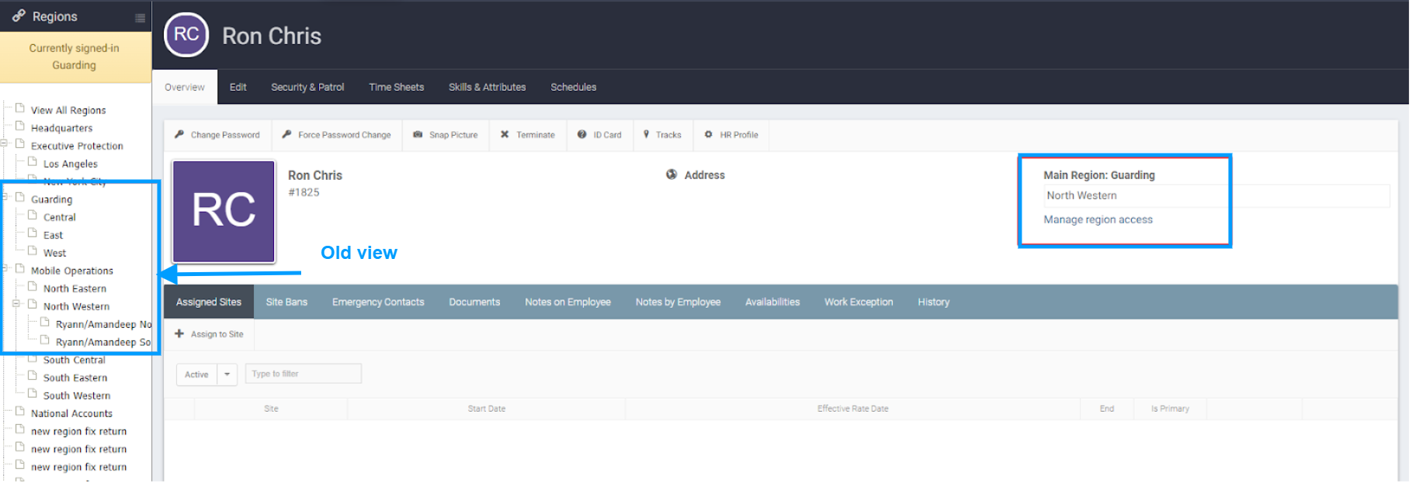Click the Force Password Change key icon
The height and width of the screenshot is (497, 1412).
click(x=286, y=134)
